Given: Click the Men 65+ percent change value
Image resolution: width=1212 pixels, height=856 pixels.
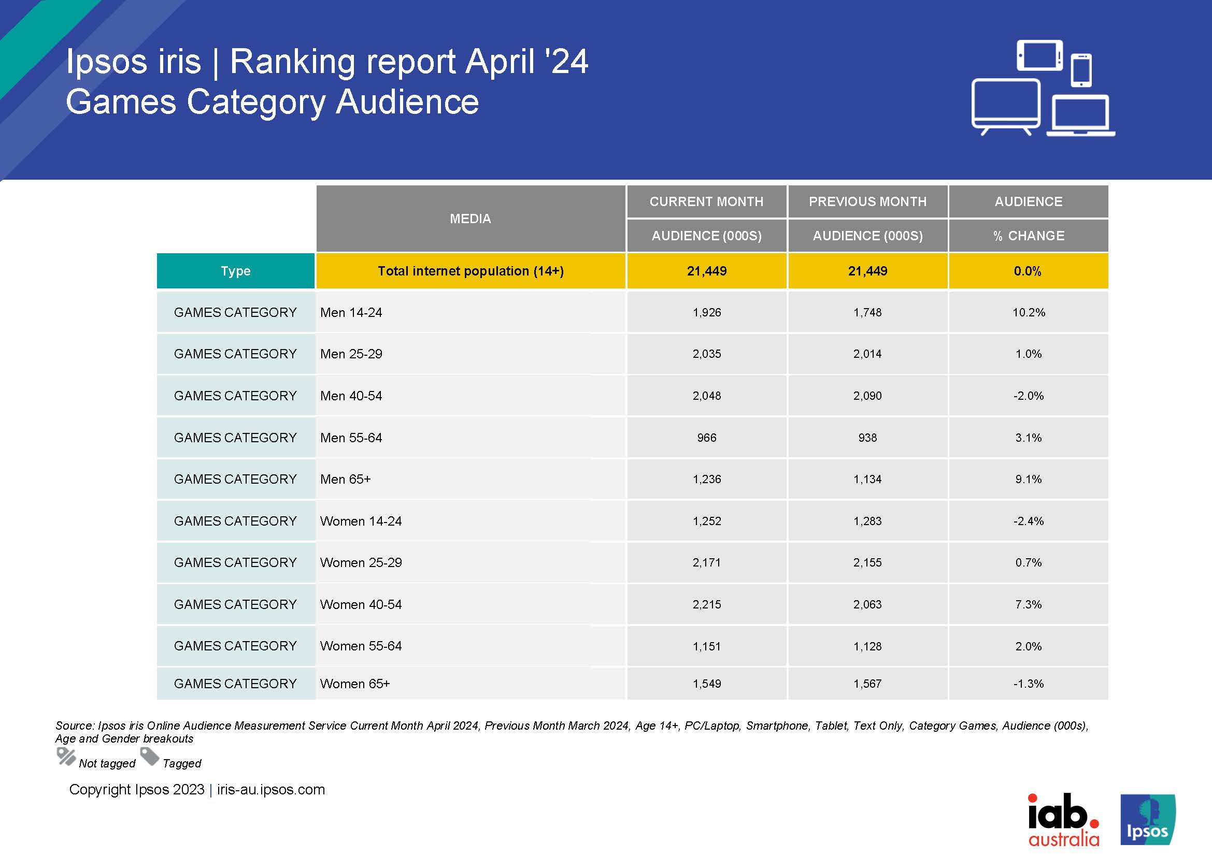Looking at the screenshot, I should pos(1028,480).
